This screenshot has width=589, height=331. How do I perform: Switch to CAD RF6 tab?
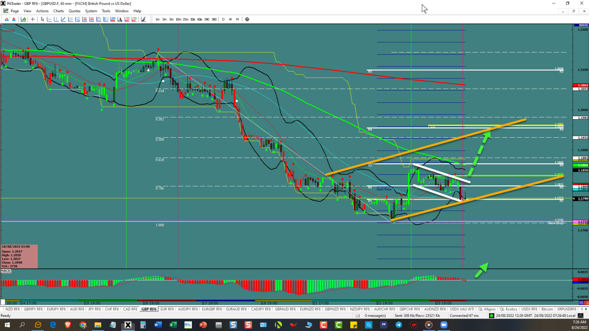[130, 309]
